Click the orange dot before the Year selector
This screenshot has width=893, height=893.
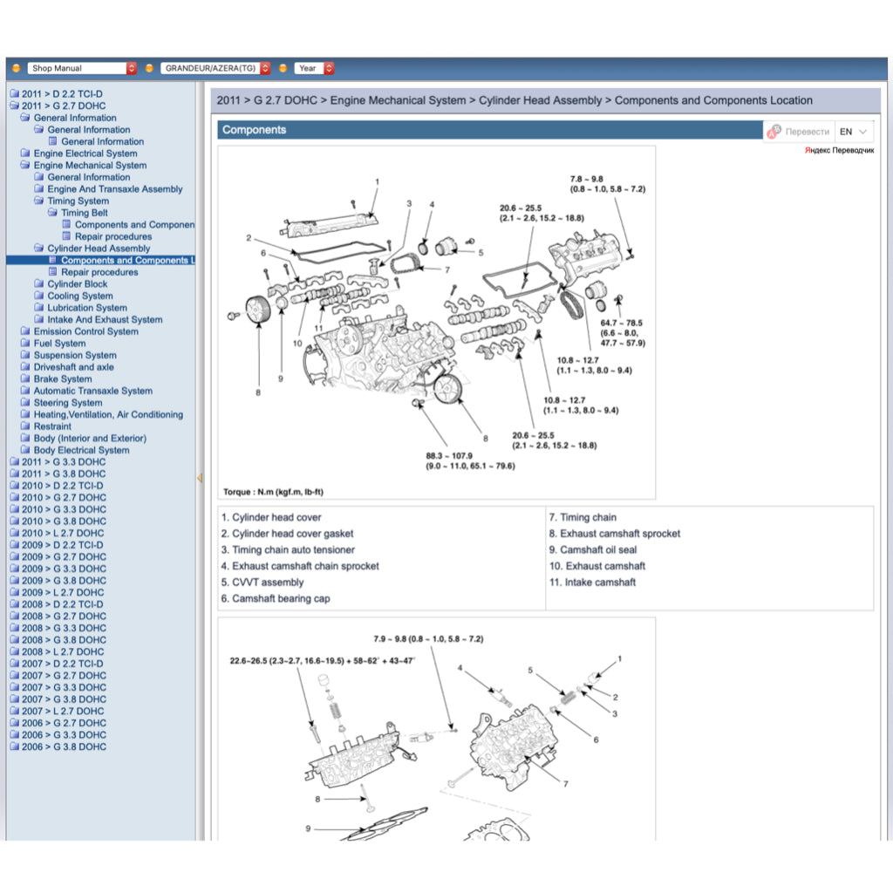284,68
